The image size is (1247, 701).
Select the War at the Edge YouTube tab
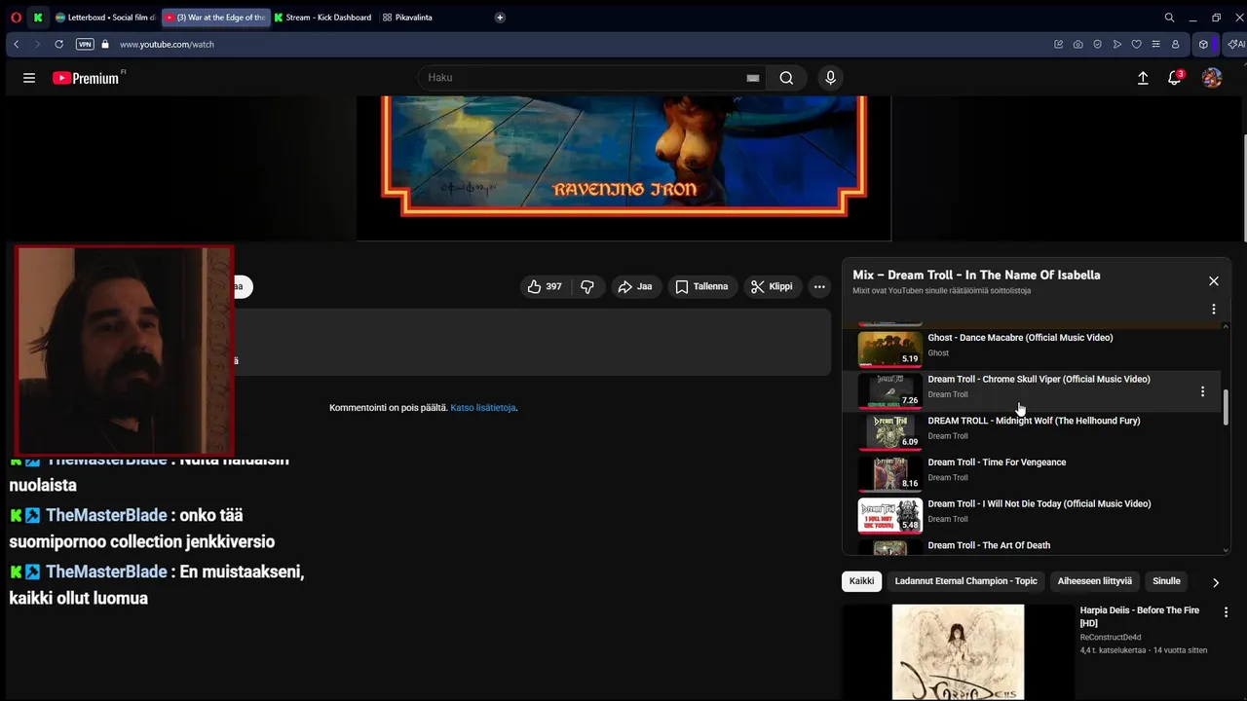[x=215, y=18]
